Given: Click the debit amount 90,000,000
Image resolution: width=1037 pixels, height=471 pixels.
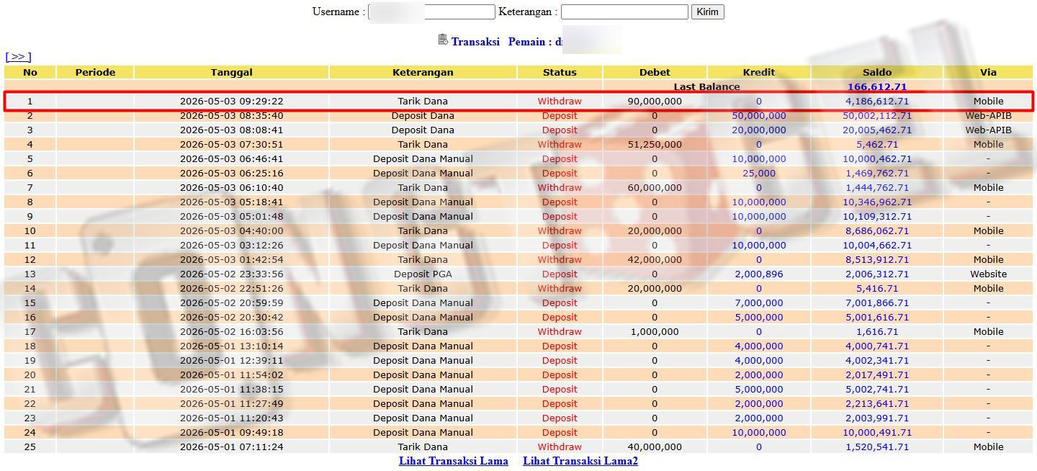Looking at the screenshot, I should [x=655, y=101].
